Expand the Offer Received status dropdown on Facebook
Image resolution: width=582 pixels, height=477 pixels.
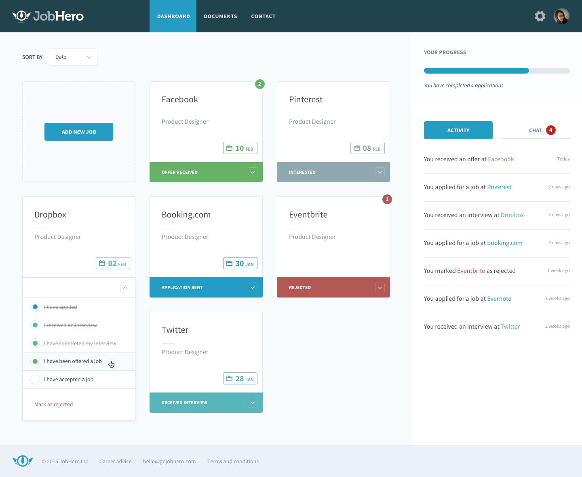[x=253, y=172]
